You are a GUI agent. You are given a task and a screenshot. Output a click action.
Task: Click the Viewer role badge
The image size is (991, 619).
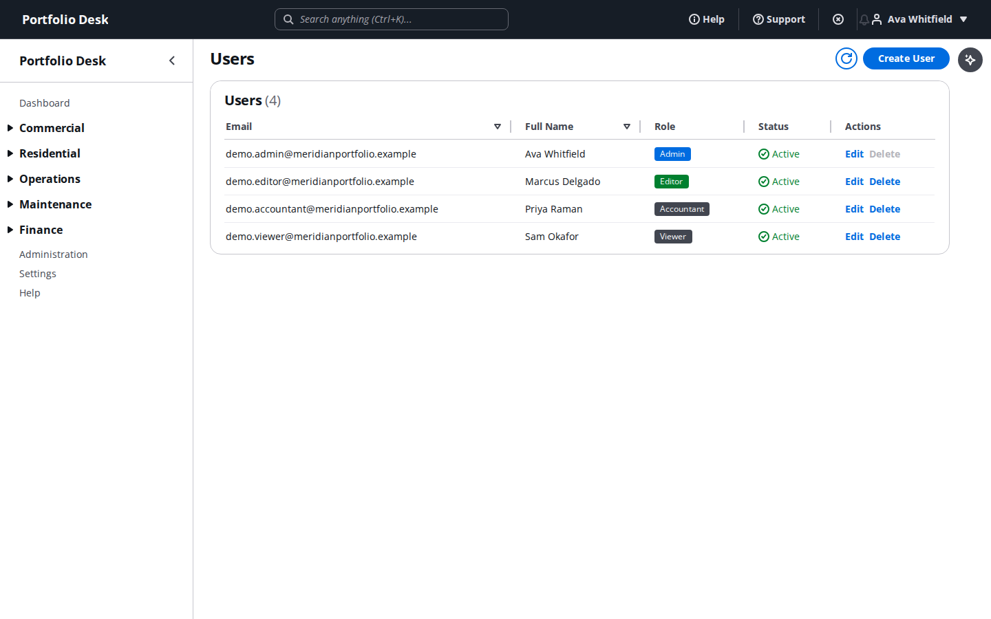click(x=673, y=237)
